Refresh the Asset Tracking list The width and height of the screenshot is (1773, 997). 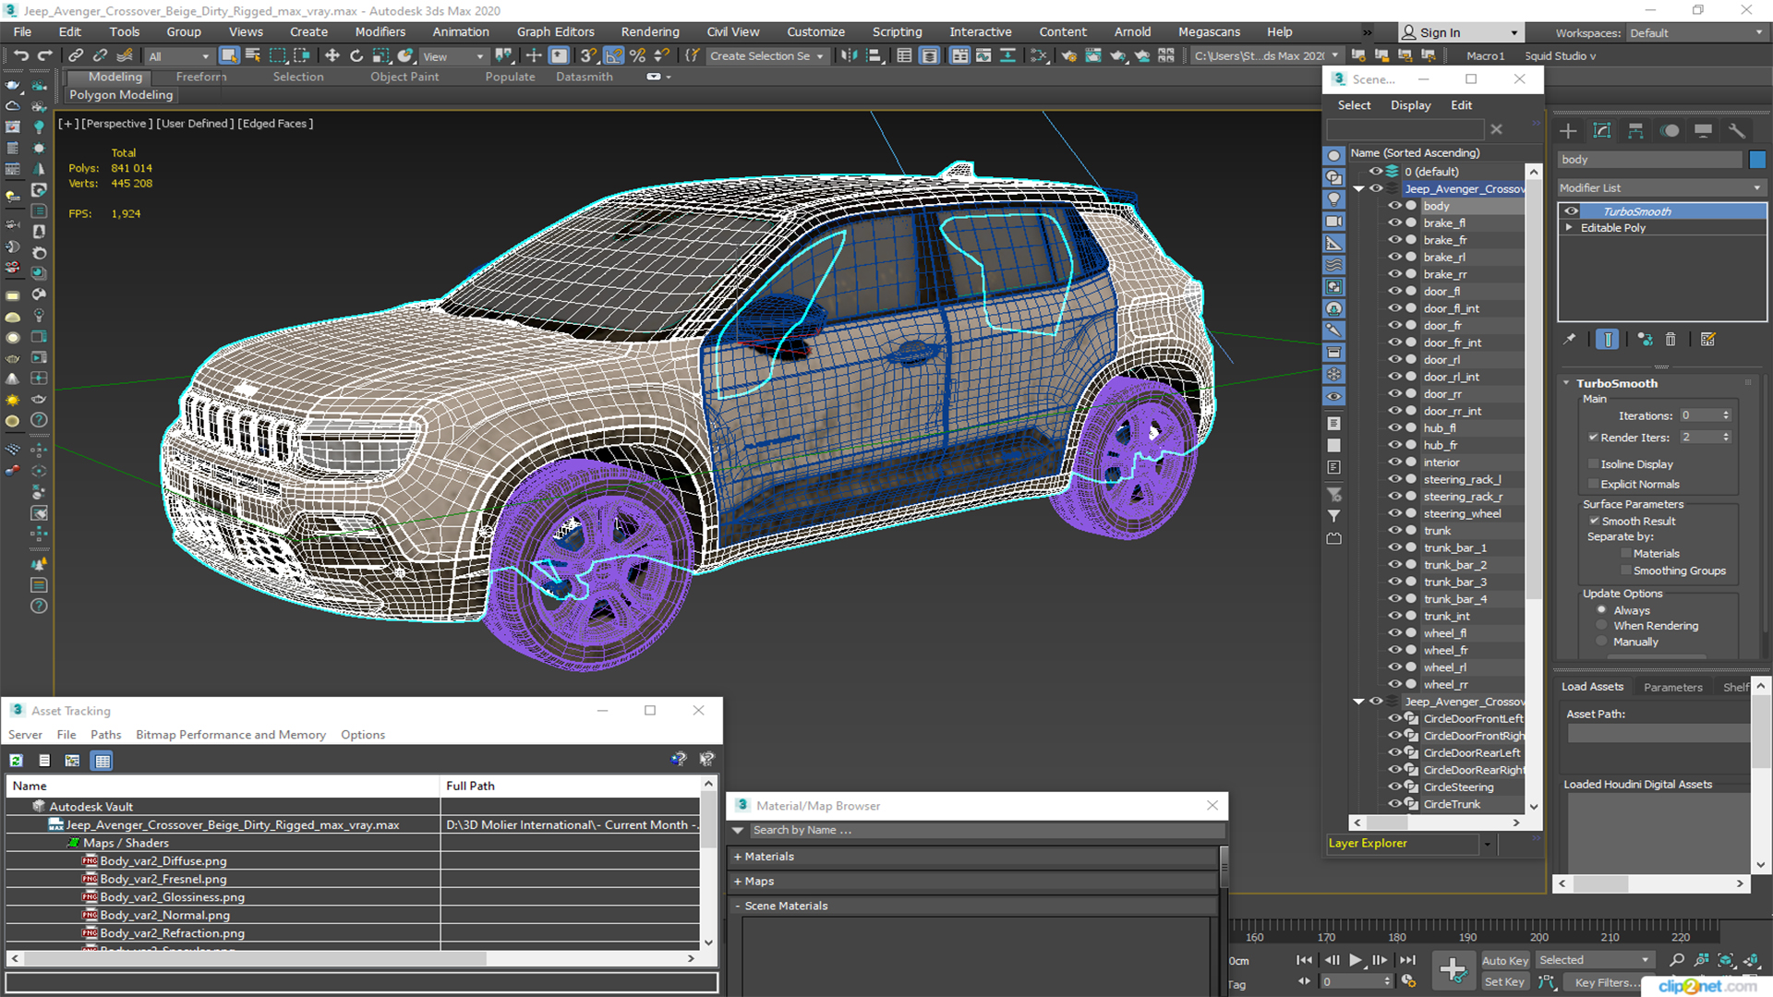pyautogui.click(x=16, y=761)
